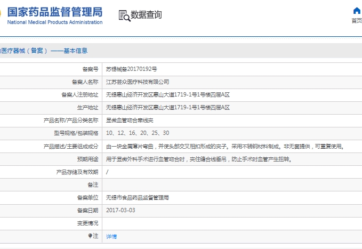
Task: Click the 备注 row label
Action: [x=93, y=184]
